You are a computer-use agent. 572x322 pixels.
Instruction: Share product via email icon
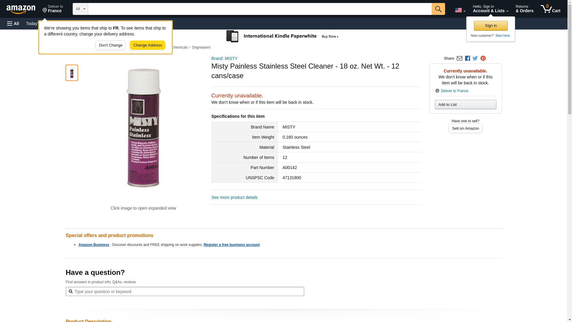click(459, 58)
